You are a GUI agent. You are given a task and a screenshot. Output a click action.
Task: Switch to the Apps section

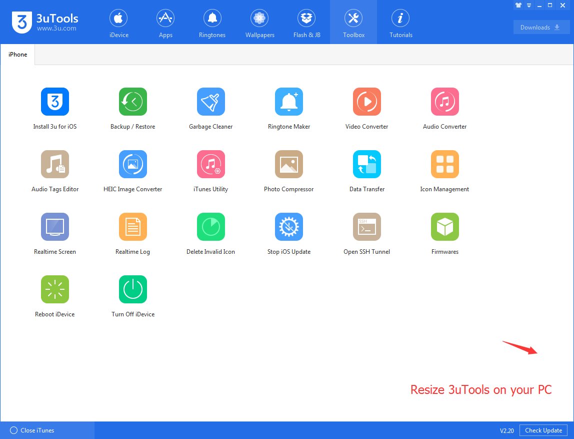point(165,23)
